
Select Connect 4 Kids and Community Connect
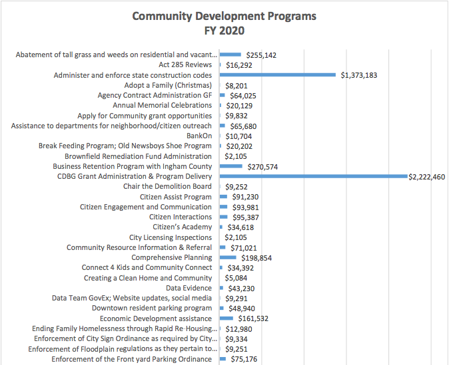147,267
